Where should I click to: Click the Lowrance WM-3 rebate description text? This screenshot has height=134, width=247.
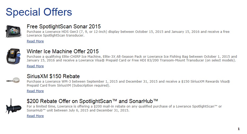point(128,83)
